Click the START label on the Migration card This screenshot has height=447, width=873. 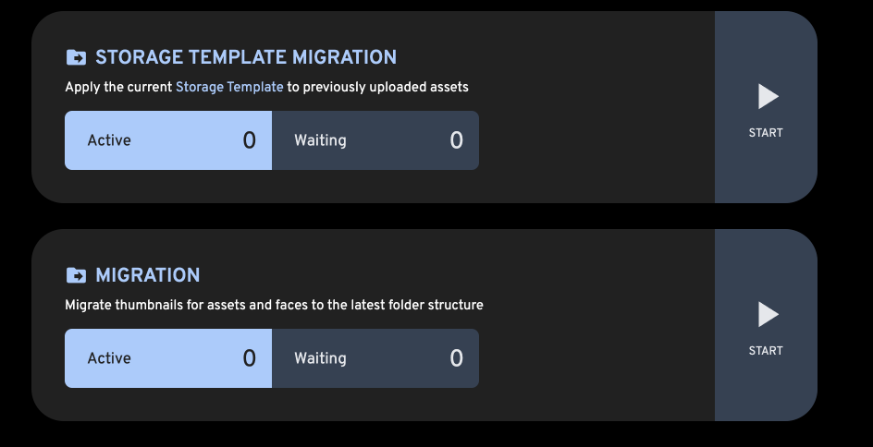(766, 351)
